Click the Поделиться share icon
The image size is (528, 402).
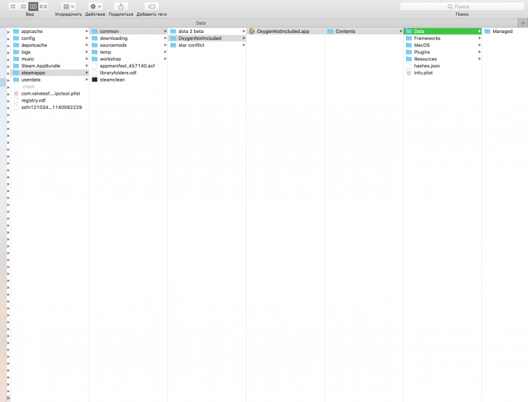121,6
